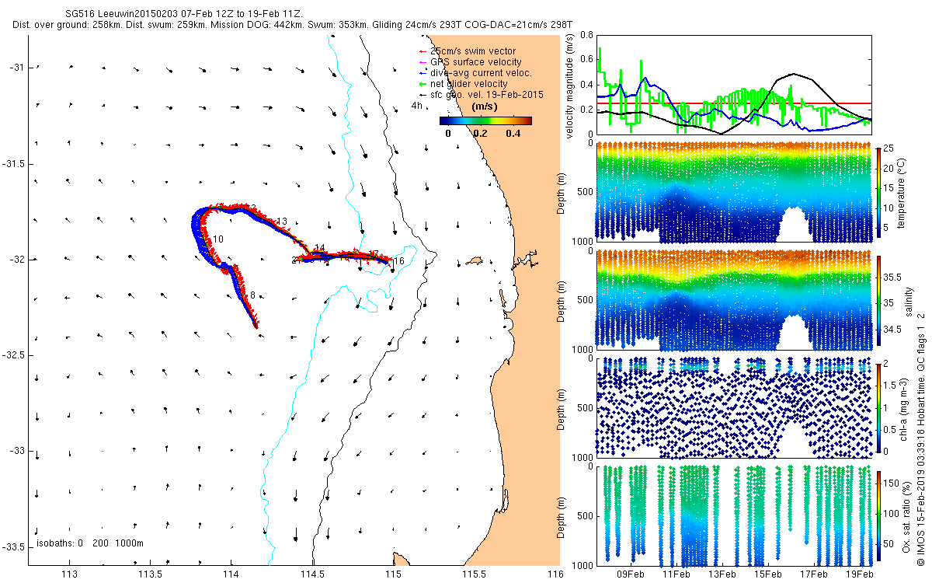The width and height of the screenshot is (932, 583).
Task: Click the '115.5' longitude tick label
Action: point(474,574)
